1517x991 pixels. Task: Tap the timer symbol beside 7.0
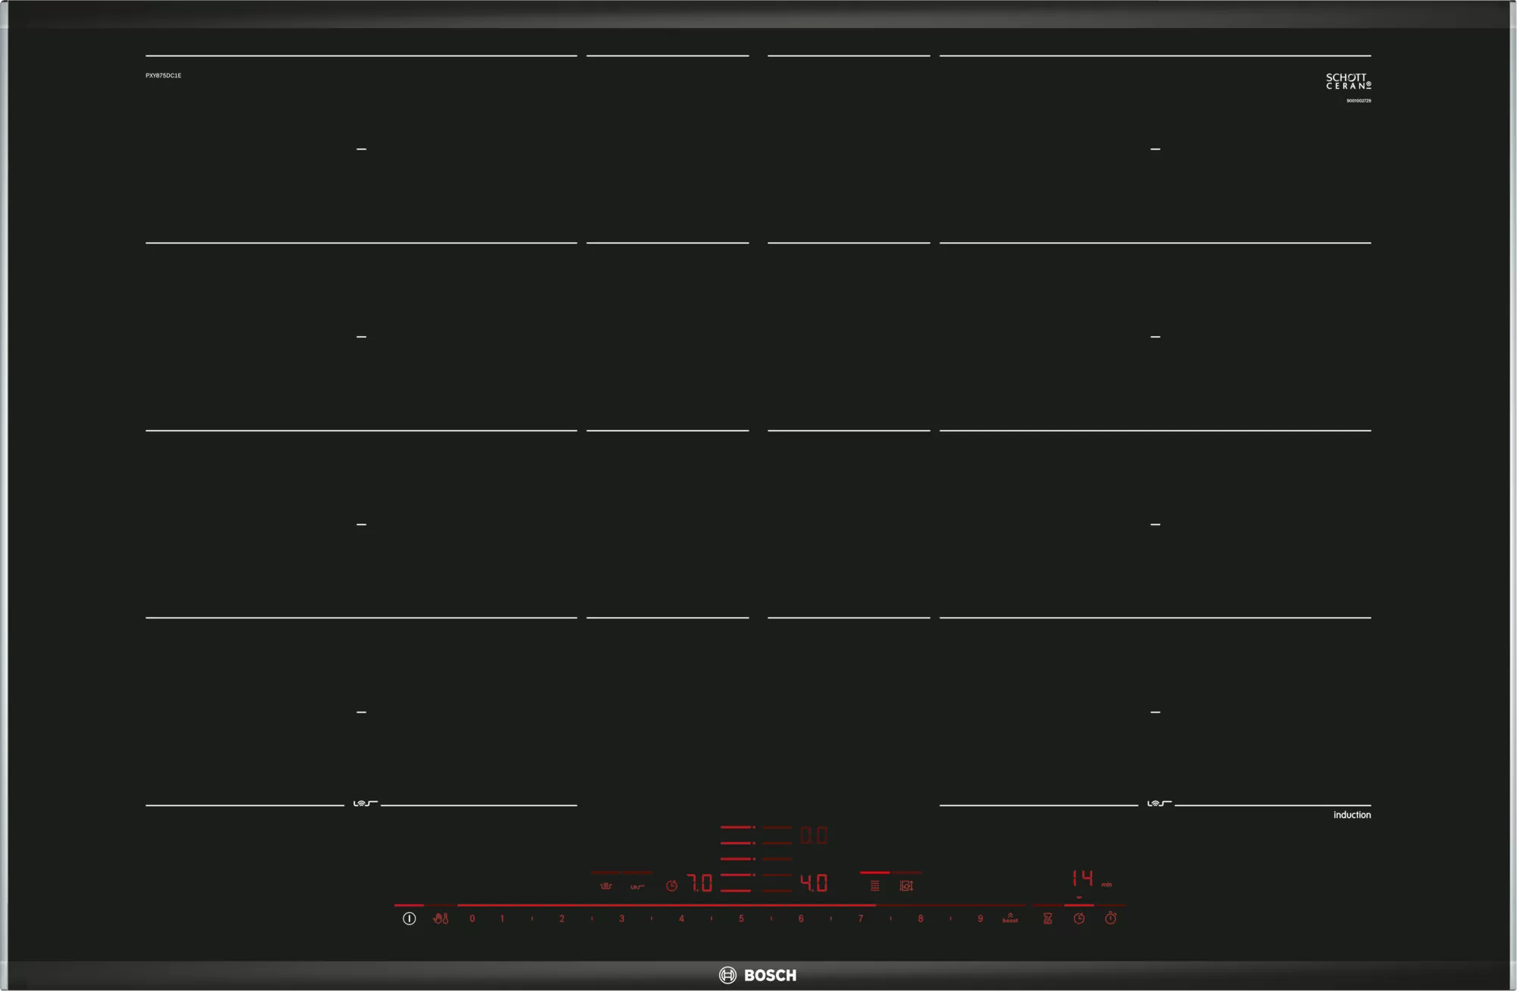[x=671, y=886]
